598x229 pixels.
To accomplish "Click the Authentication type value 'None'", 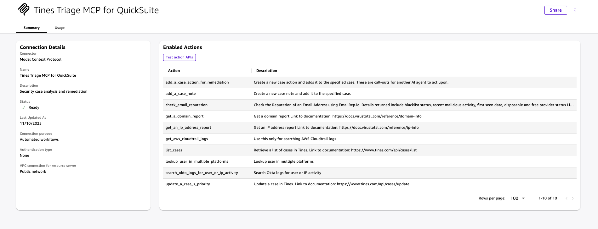I will pos(24,155).
